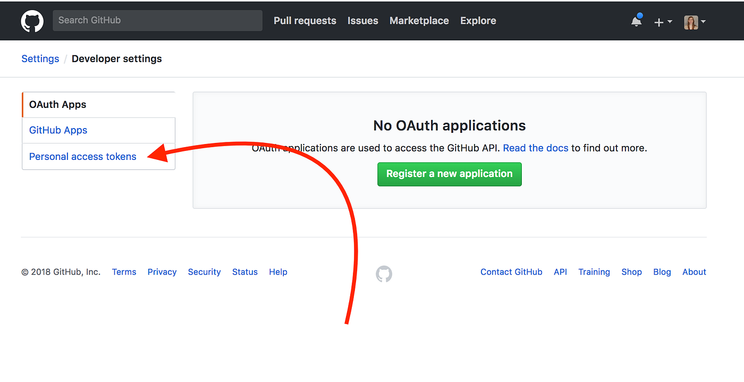The width and height of the screenshot is (744, 382).
Task: Click the unread notification blue dot
Action: click(640, 16)
